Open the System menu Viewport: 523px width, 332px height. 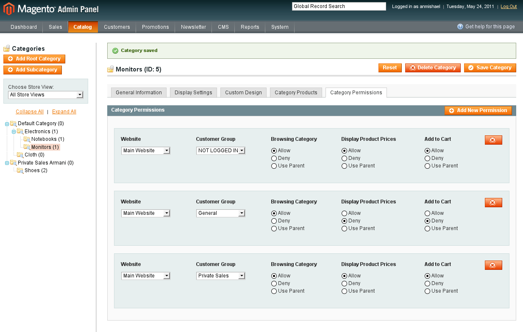click(x=280, y=27)
